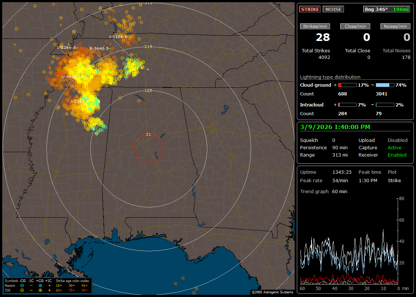Click the 15+ strike age color code
This screenshot has width=416, height=297.
tap(59, 285)
